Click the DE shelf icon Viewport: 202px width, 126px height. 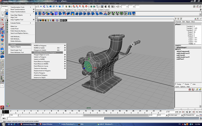tap(134, 14)
